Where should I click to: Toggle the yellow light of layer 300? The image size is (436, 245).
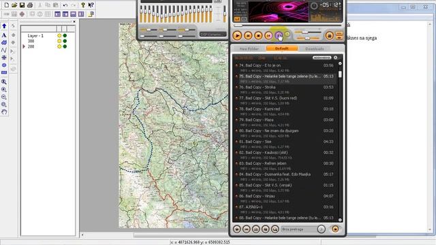pyautogui.click(x=59, y=41)
